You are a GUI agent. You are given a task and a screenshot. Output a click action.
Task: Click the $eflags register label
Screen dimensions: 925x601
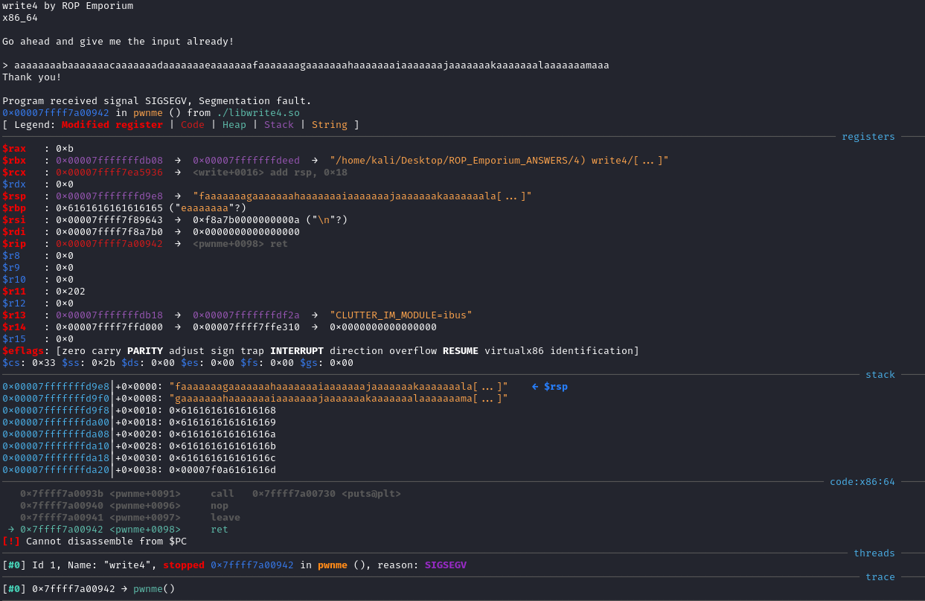[x=23, y=351]
